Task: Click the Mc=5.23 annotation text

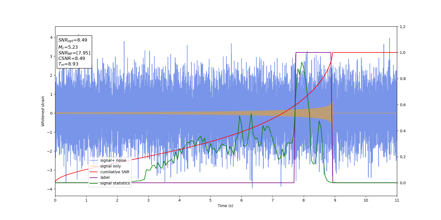Action: point(68,47)
